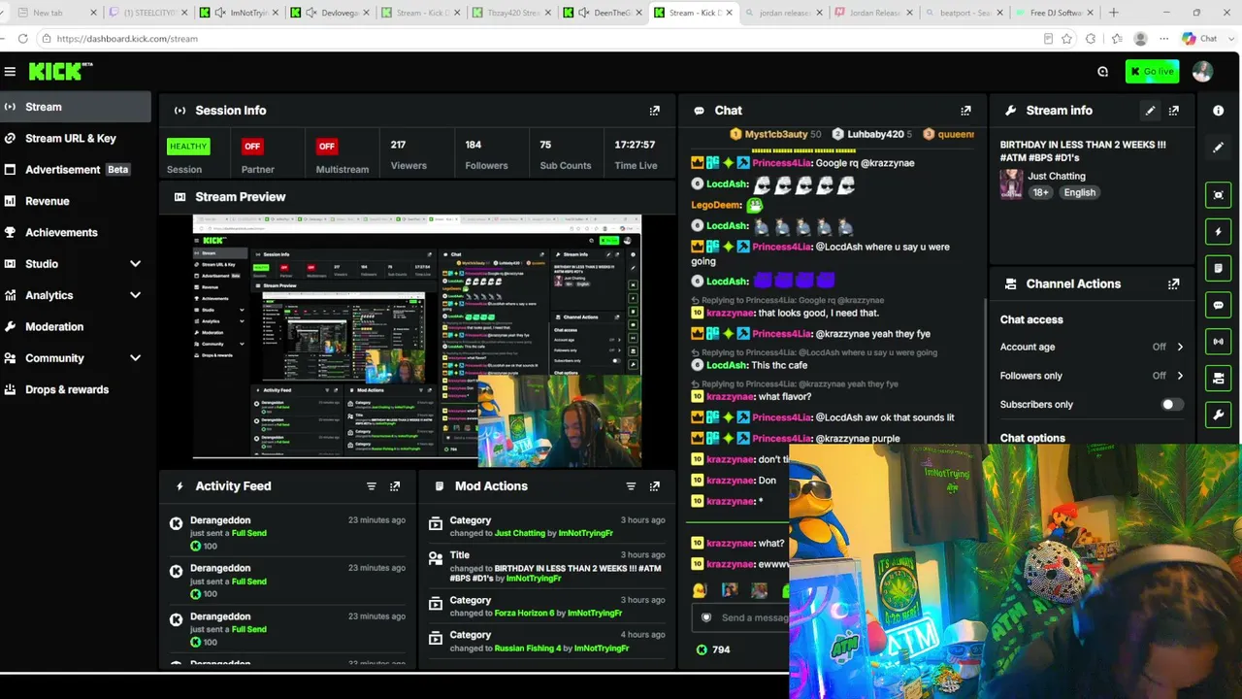1242x699 pixels.
Task: Open the Copilot Chat button in the browser toolbar
Action: coord(1199,39)
